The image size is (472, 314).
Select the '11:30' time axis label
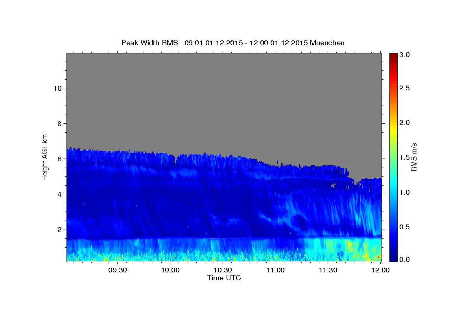pos(328,270)
